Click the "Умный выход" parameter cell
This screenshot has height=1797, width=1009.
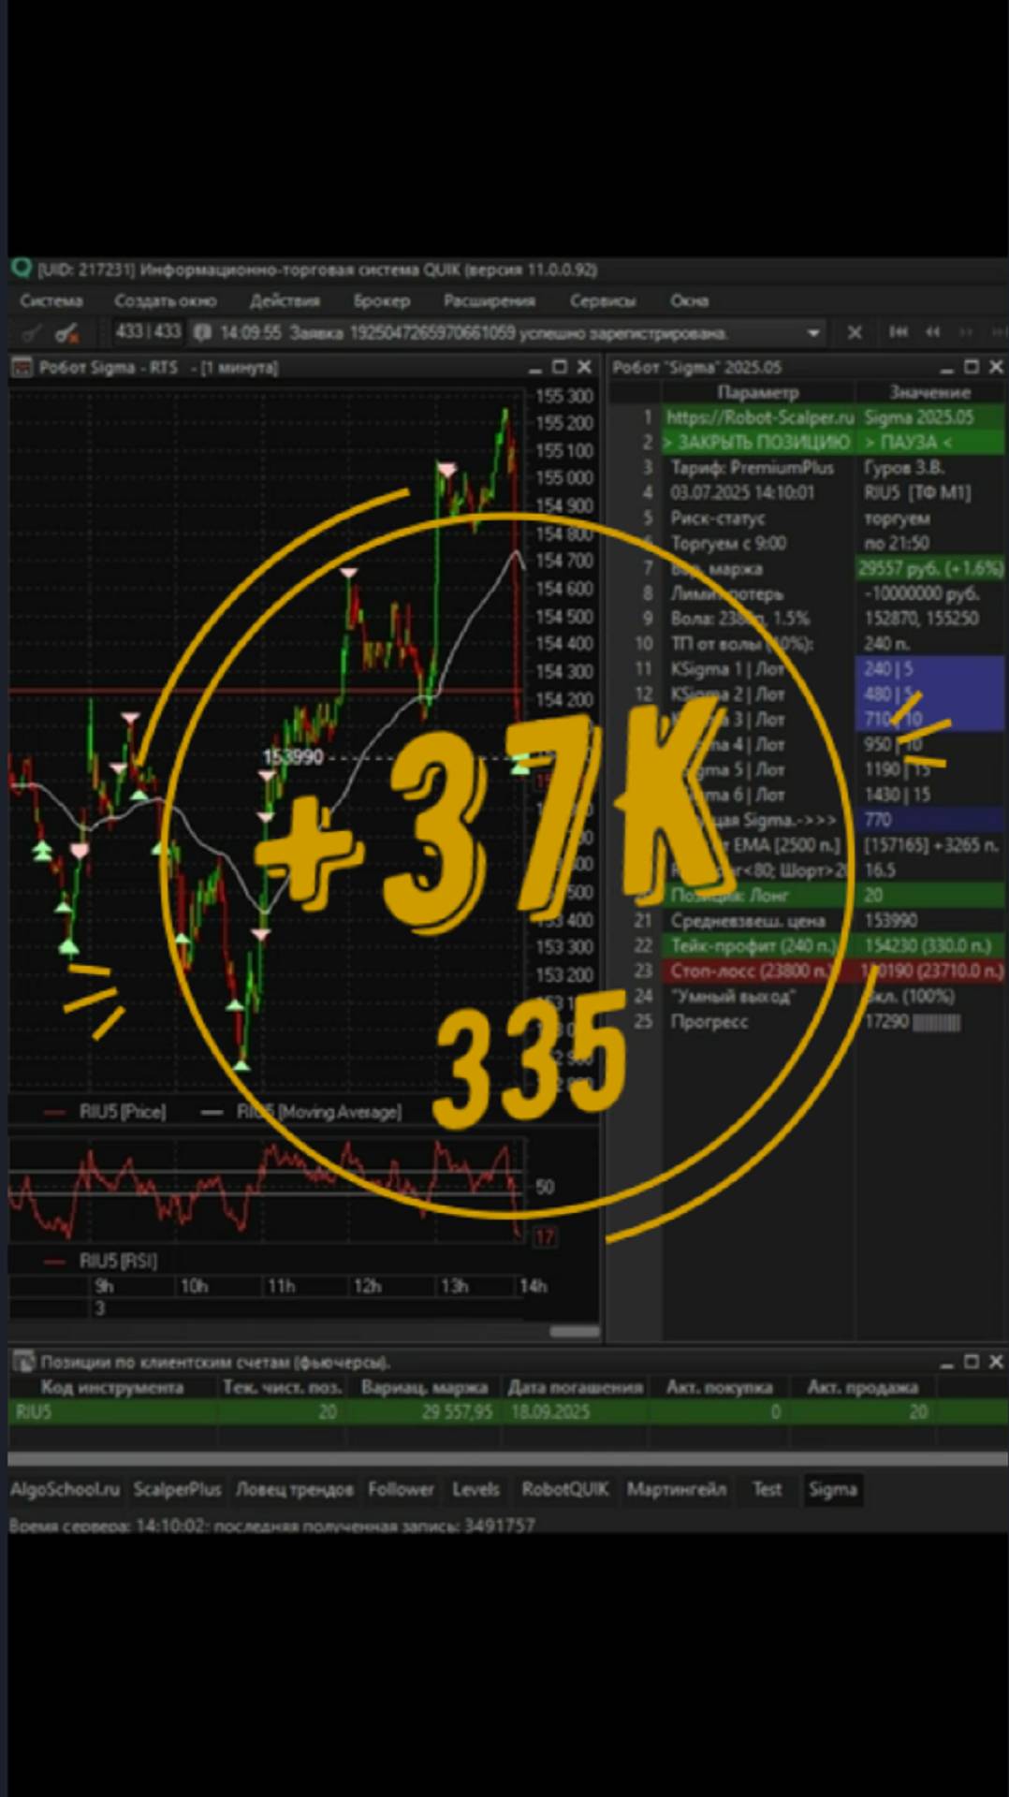tap(759, 996)
